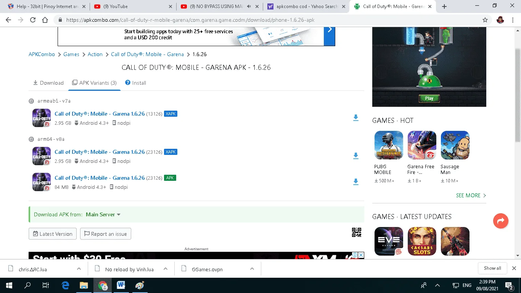Switch to the apkcombo cod Yahoo Search tab
The height and width of the screenshot is (293, 521).
[306, 6]
